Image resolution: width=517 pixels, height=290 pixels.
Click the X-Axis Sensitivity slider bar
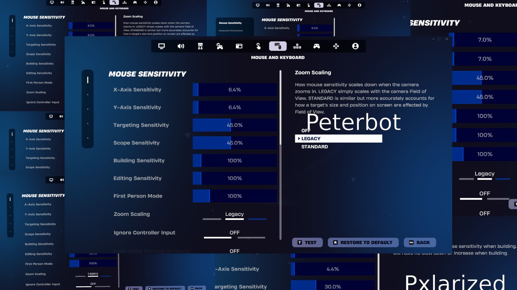tap(235, 90)
